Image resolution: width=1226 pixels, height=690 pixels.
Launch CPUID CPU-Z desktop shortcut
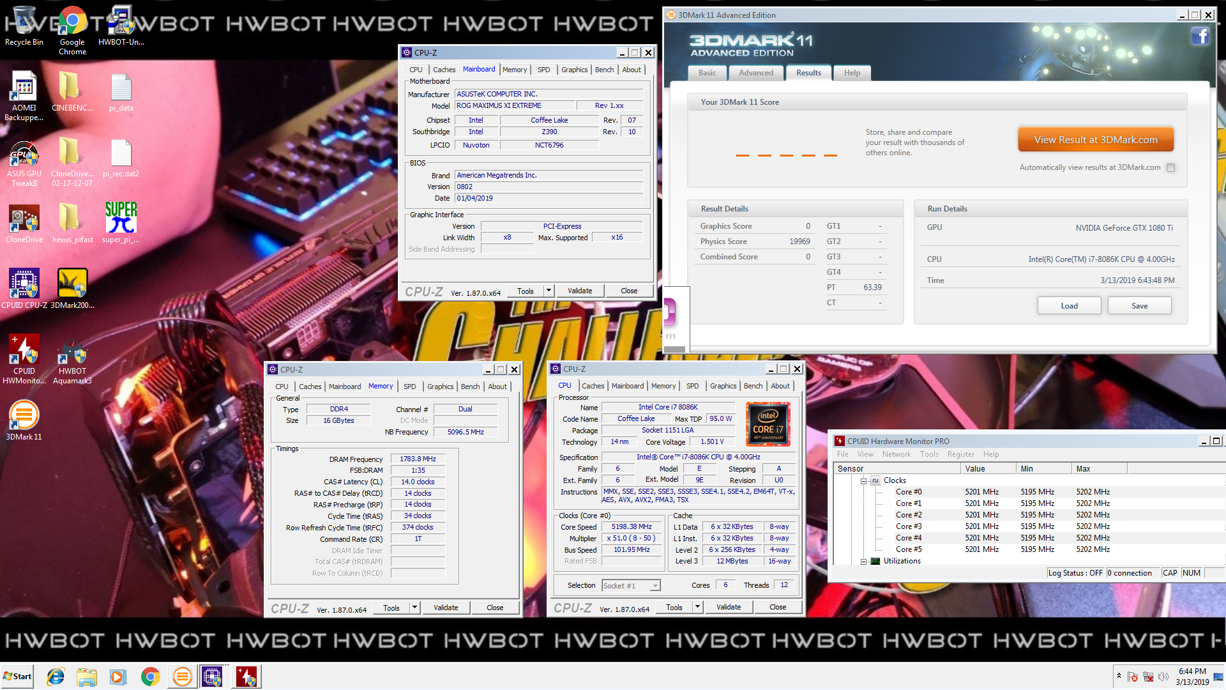point(24,289)
